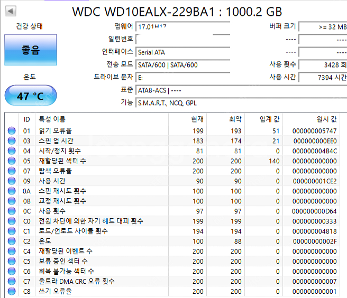
Task: Click status orb for row C8 쓰기 오류율
Action: (12, 291)
